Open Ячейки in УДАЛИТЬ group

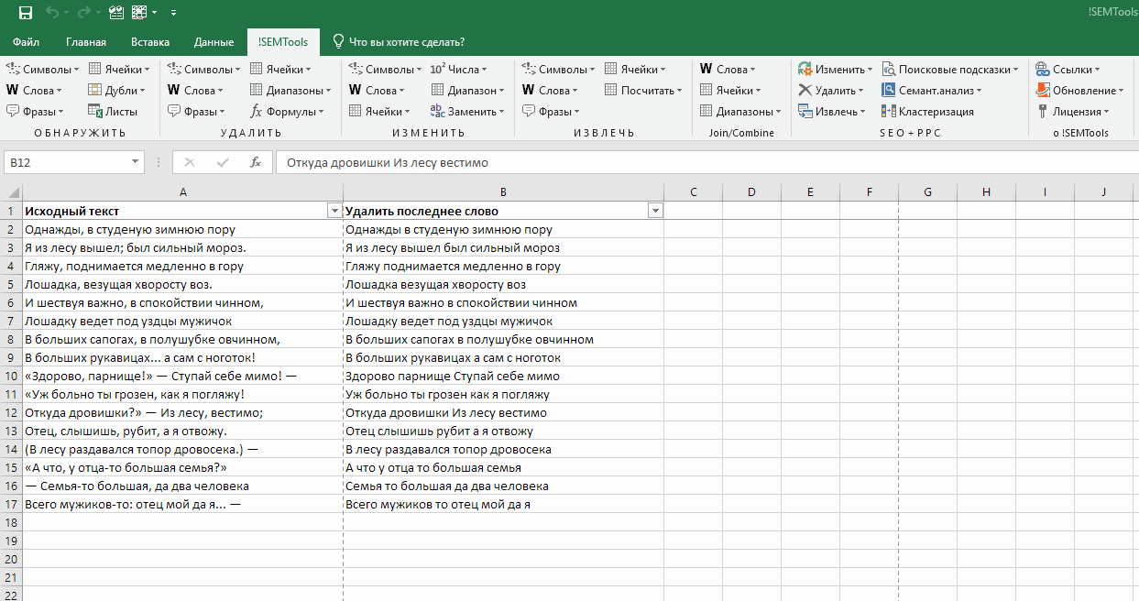[x=280, y=69]
